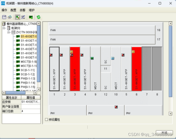
Task: Click the alarm icon on slot 5 board
Action: click(123, 55)
